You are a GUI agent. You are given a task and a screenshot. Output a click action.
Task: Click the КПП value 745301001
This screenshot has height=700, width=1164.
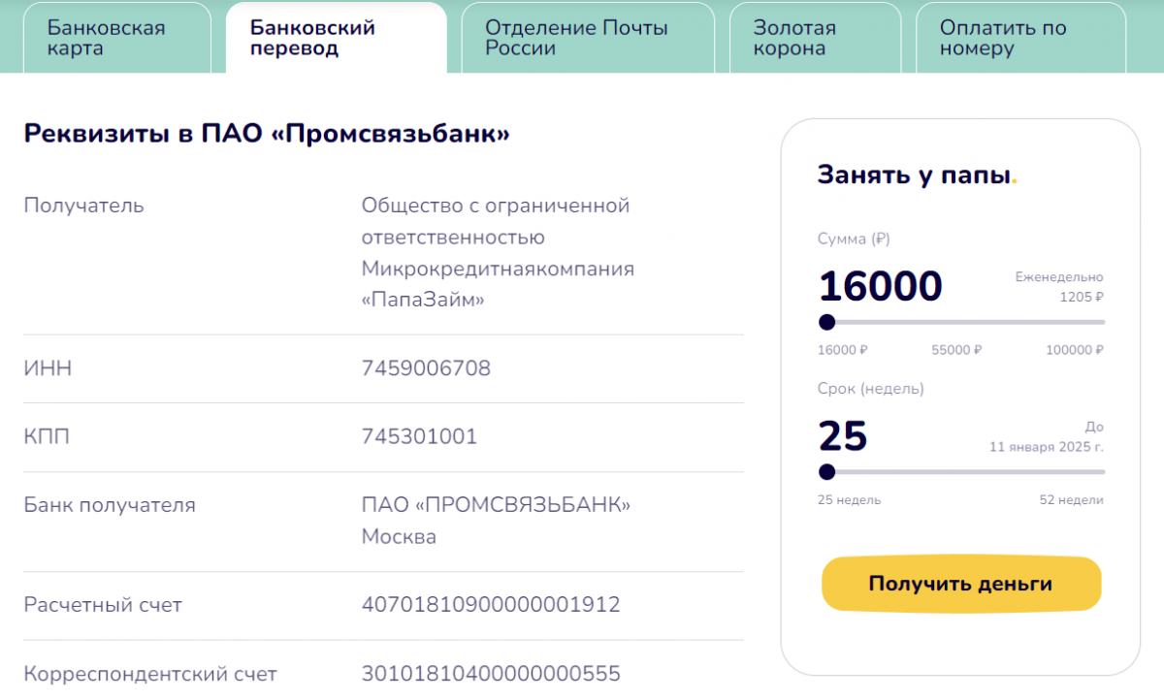419,436
